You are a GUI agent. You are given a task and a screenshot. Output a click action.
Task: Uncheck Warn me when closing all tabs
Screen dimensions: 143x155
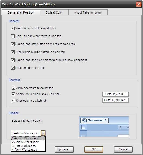13,28
